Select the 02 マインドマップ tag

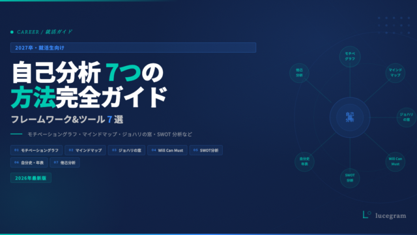(x=85, y=150)
